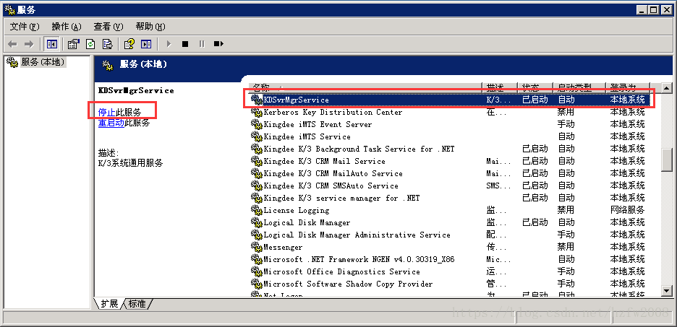
Task: Click 网络服务 in License Logging row
Action: point(627,211)
